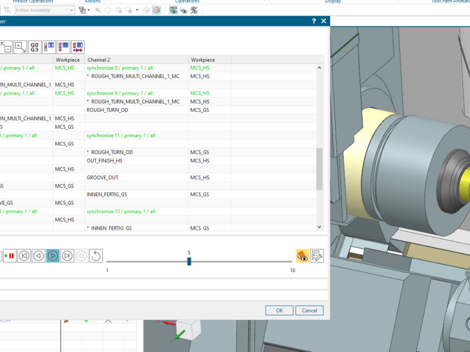Viewport: 470px width, 352px height.
Task: Cancel the synchronization manager dialog
Action: click(310, 310)
